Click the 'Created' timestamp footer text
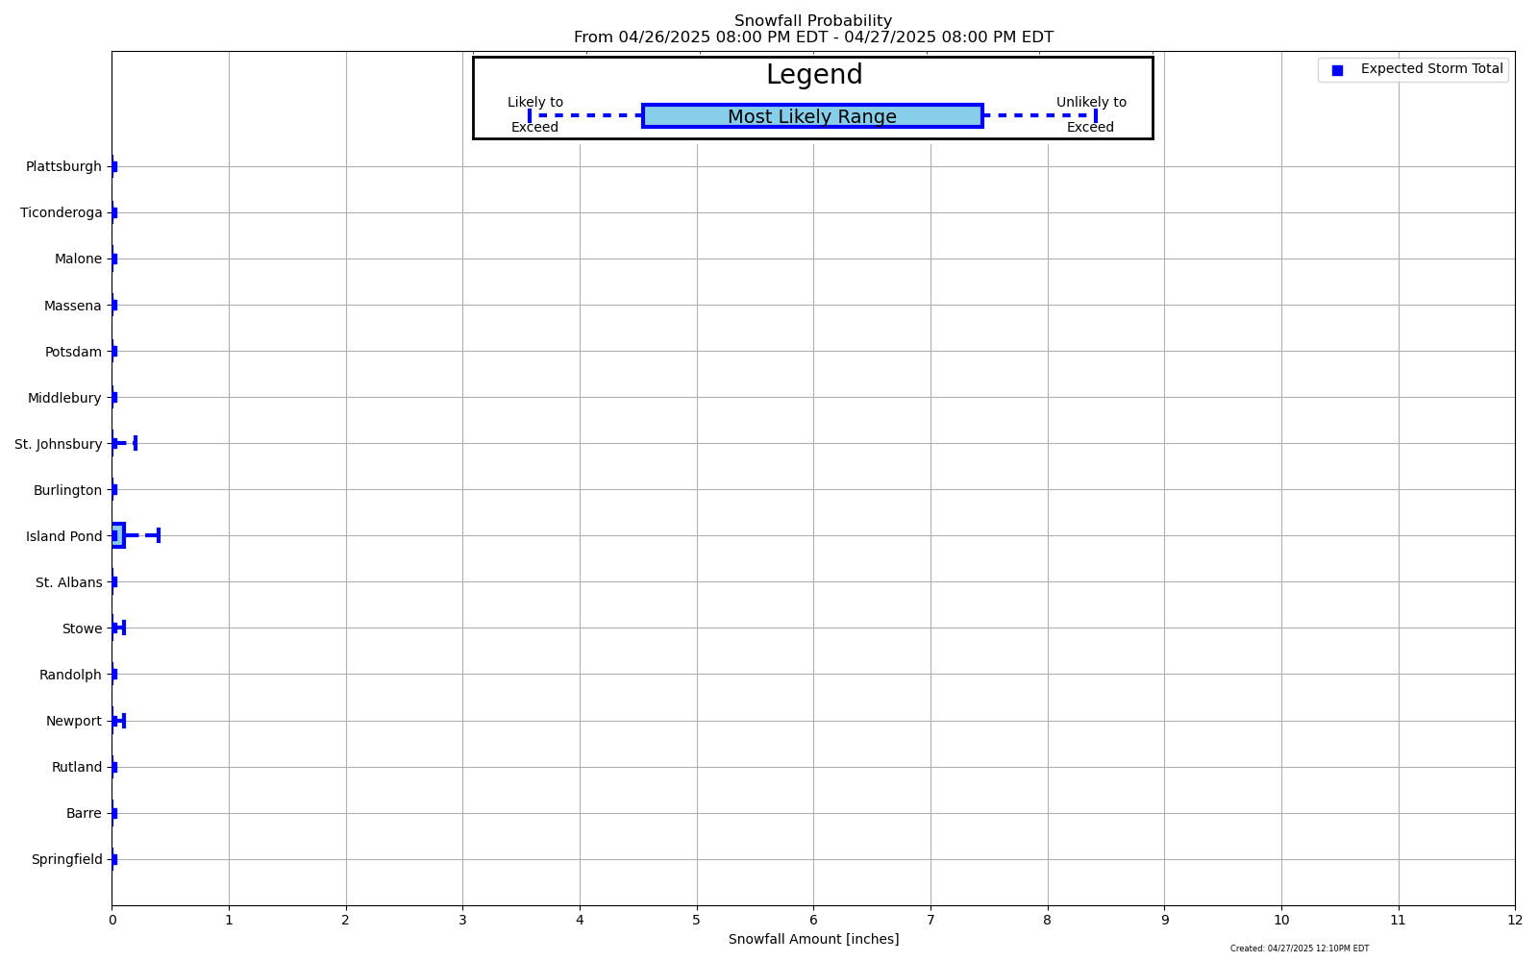The width and height of the screenshot is (1538, 961). [1300, 949]
